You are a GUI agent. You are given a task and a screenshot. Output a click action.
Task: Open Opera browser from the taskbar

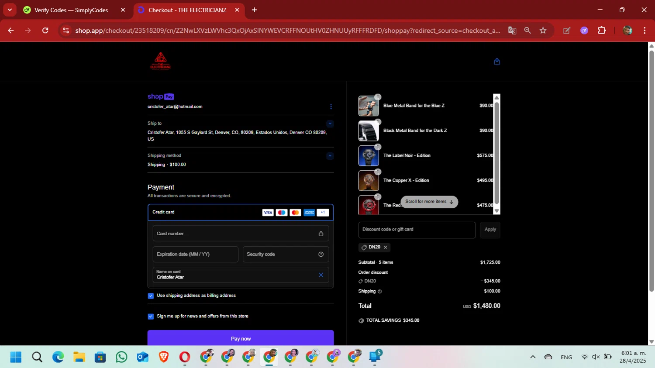(x=185, y=357)
